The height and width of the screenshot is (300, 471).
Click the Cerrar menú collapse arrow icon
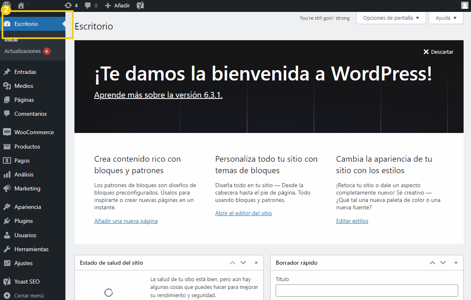pyautogui.click(x=7, y=295)
